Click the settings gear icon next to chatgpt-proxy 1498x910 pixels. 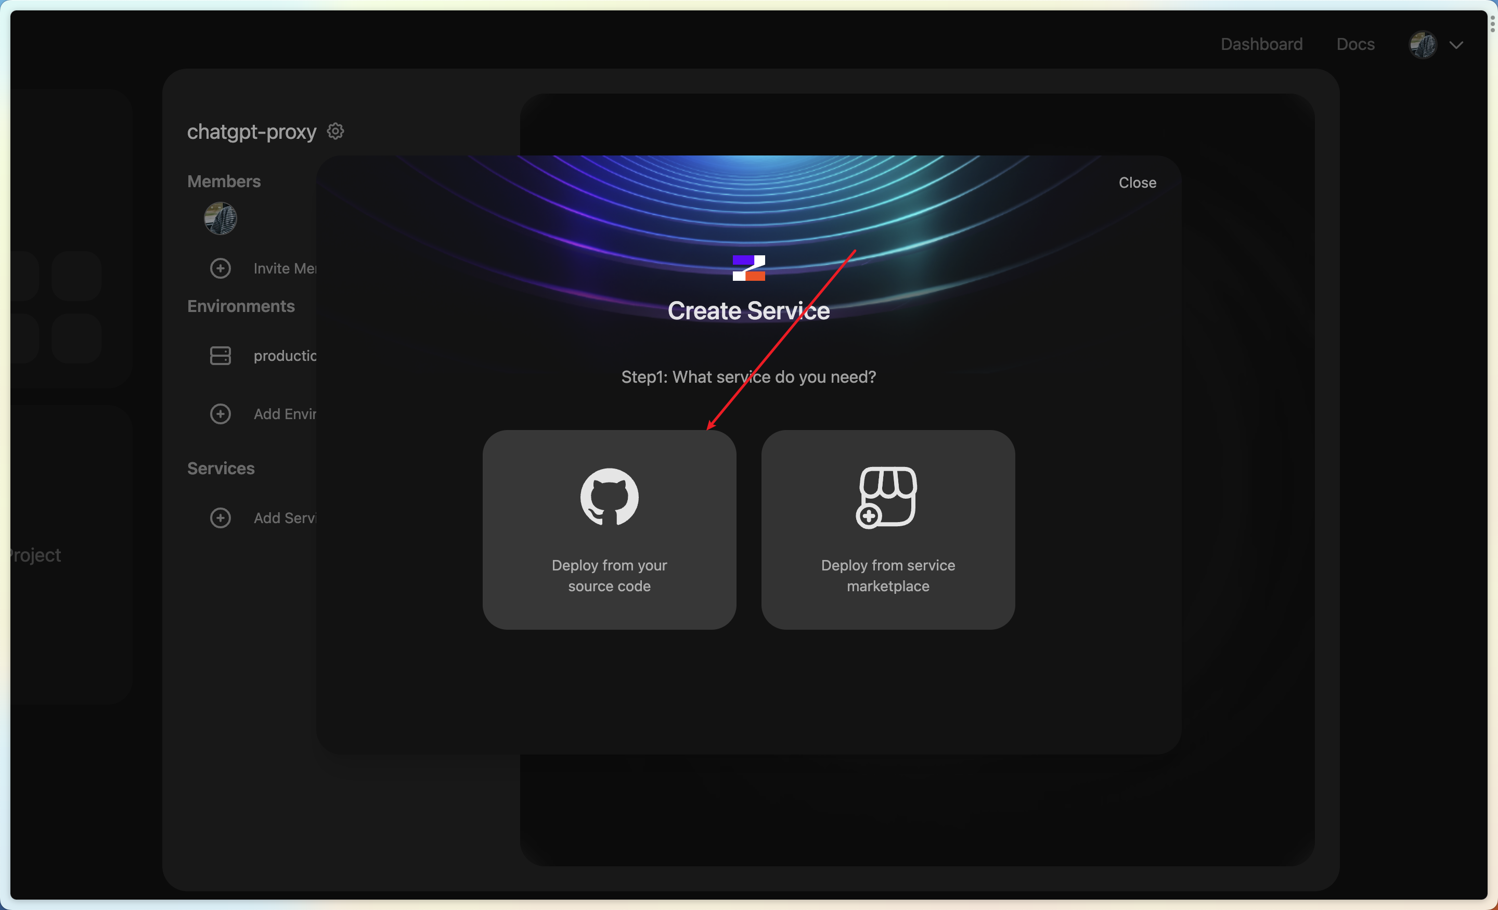pyautogui.click(x=335, y=131)
